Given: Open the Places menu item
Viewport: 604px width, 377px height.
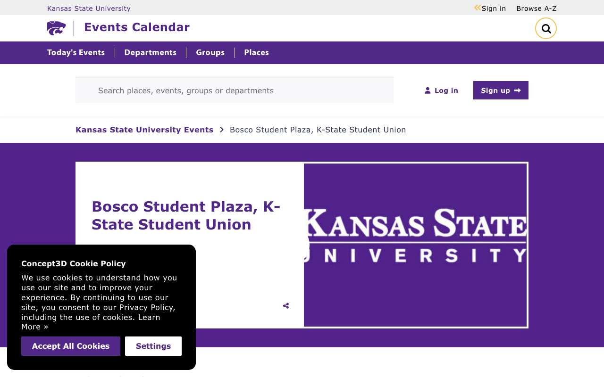Looking at the screenshot, I should click(257, 53).
